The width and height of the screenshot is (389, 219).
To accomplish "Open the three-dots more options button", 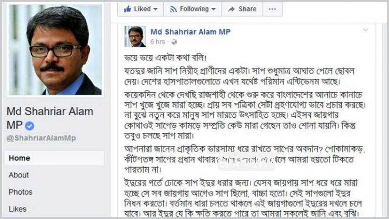I will point(272,9).
